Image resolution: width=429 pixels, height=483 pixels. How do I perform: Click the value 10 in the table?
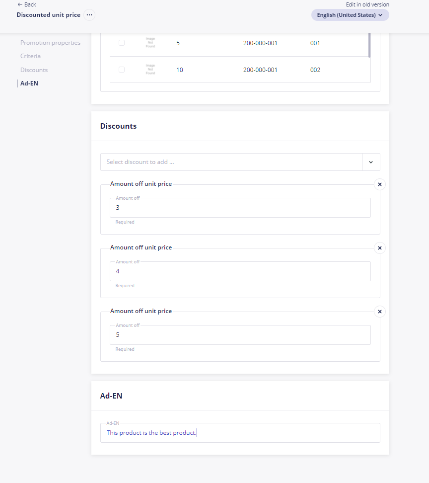[x=179, y=70]
